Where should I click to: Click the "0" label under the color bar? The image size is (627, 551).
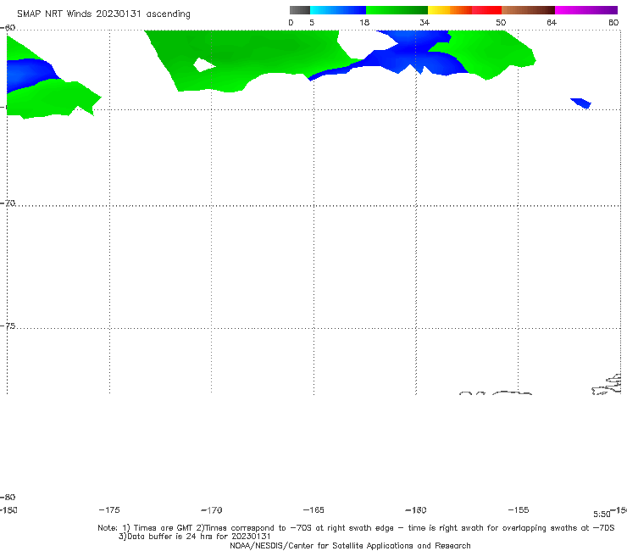(291, 22)
